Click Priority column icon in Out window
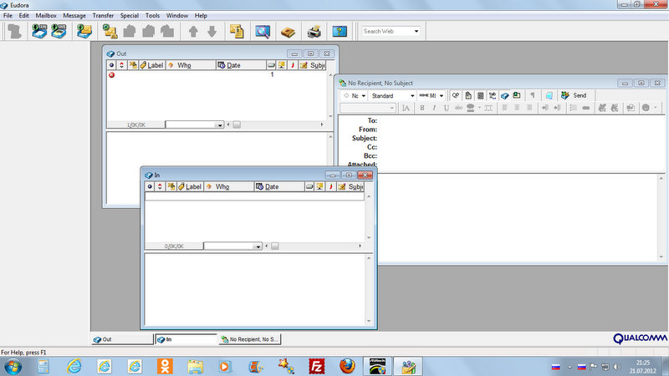 click(x=121, y=65)
